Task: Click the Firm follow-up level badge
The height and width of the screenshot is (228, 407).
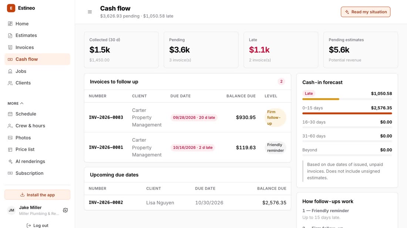Action: click(x=275, y=117)
